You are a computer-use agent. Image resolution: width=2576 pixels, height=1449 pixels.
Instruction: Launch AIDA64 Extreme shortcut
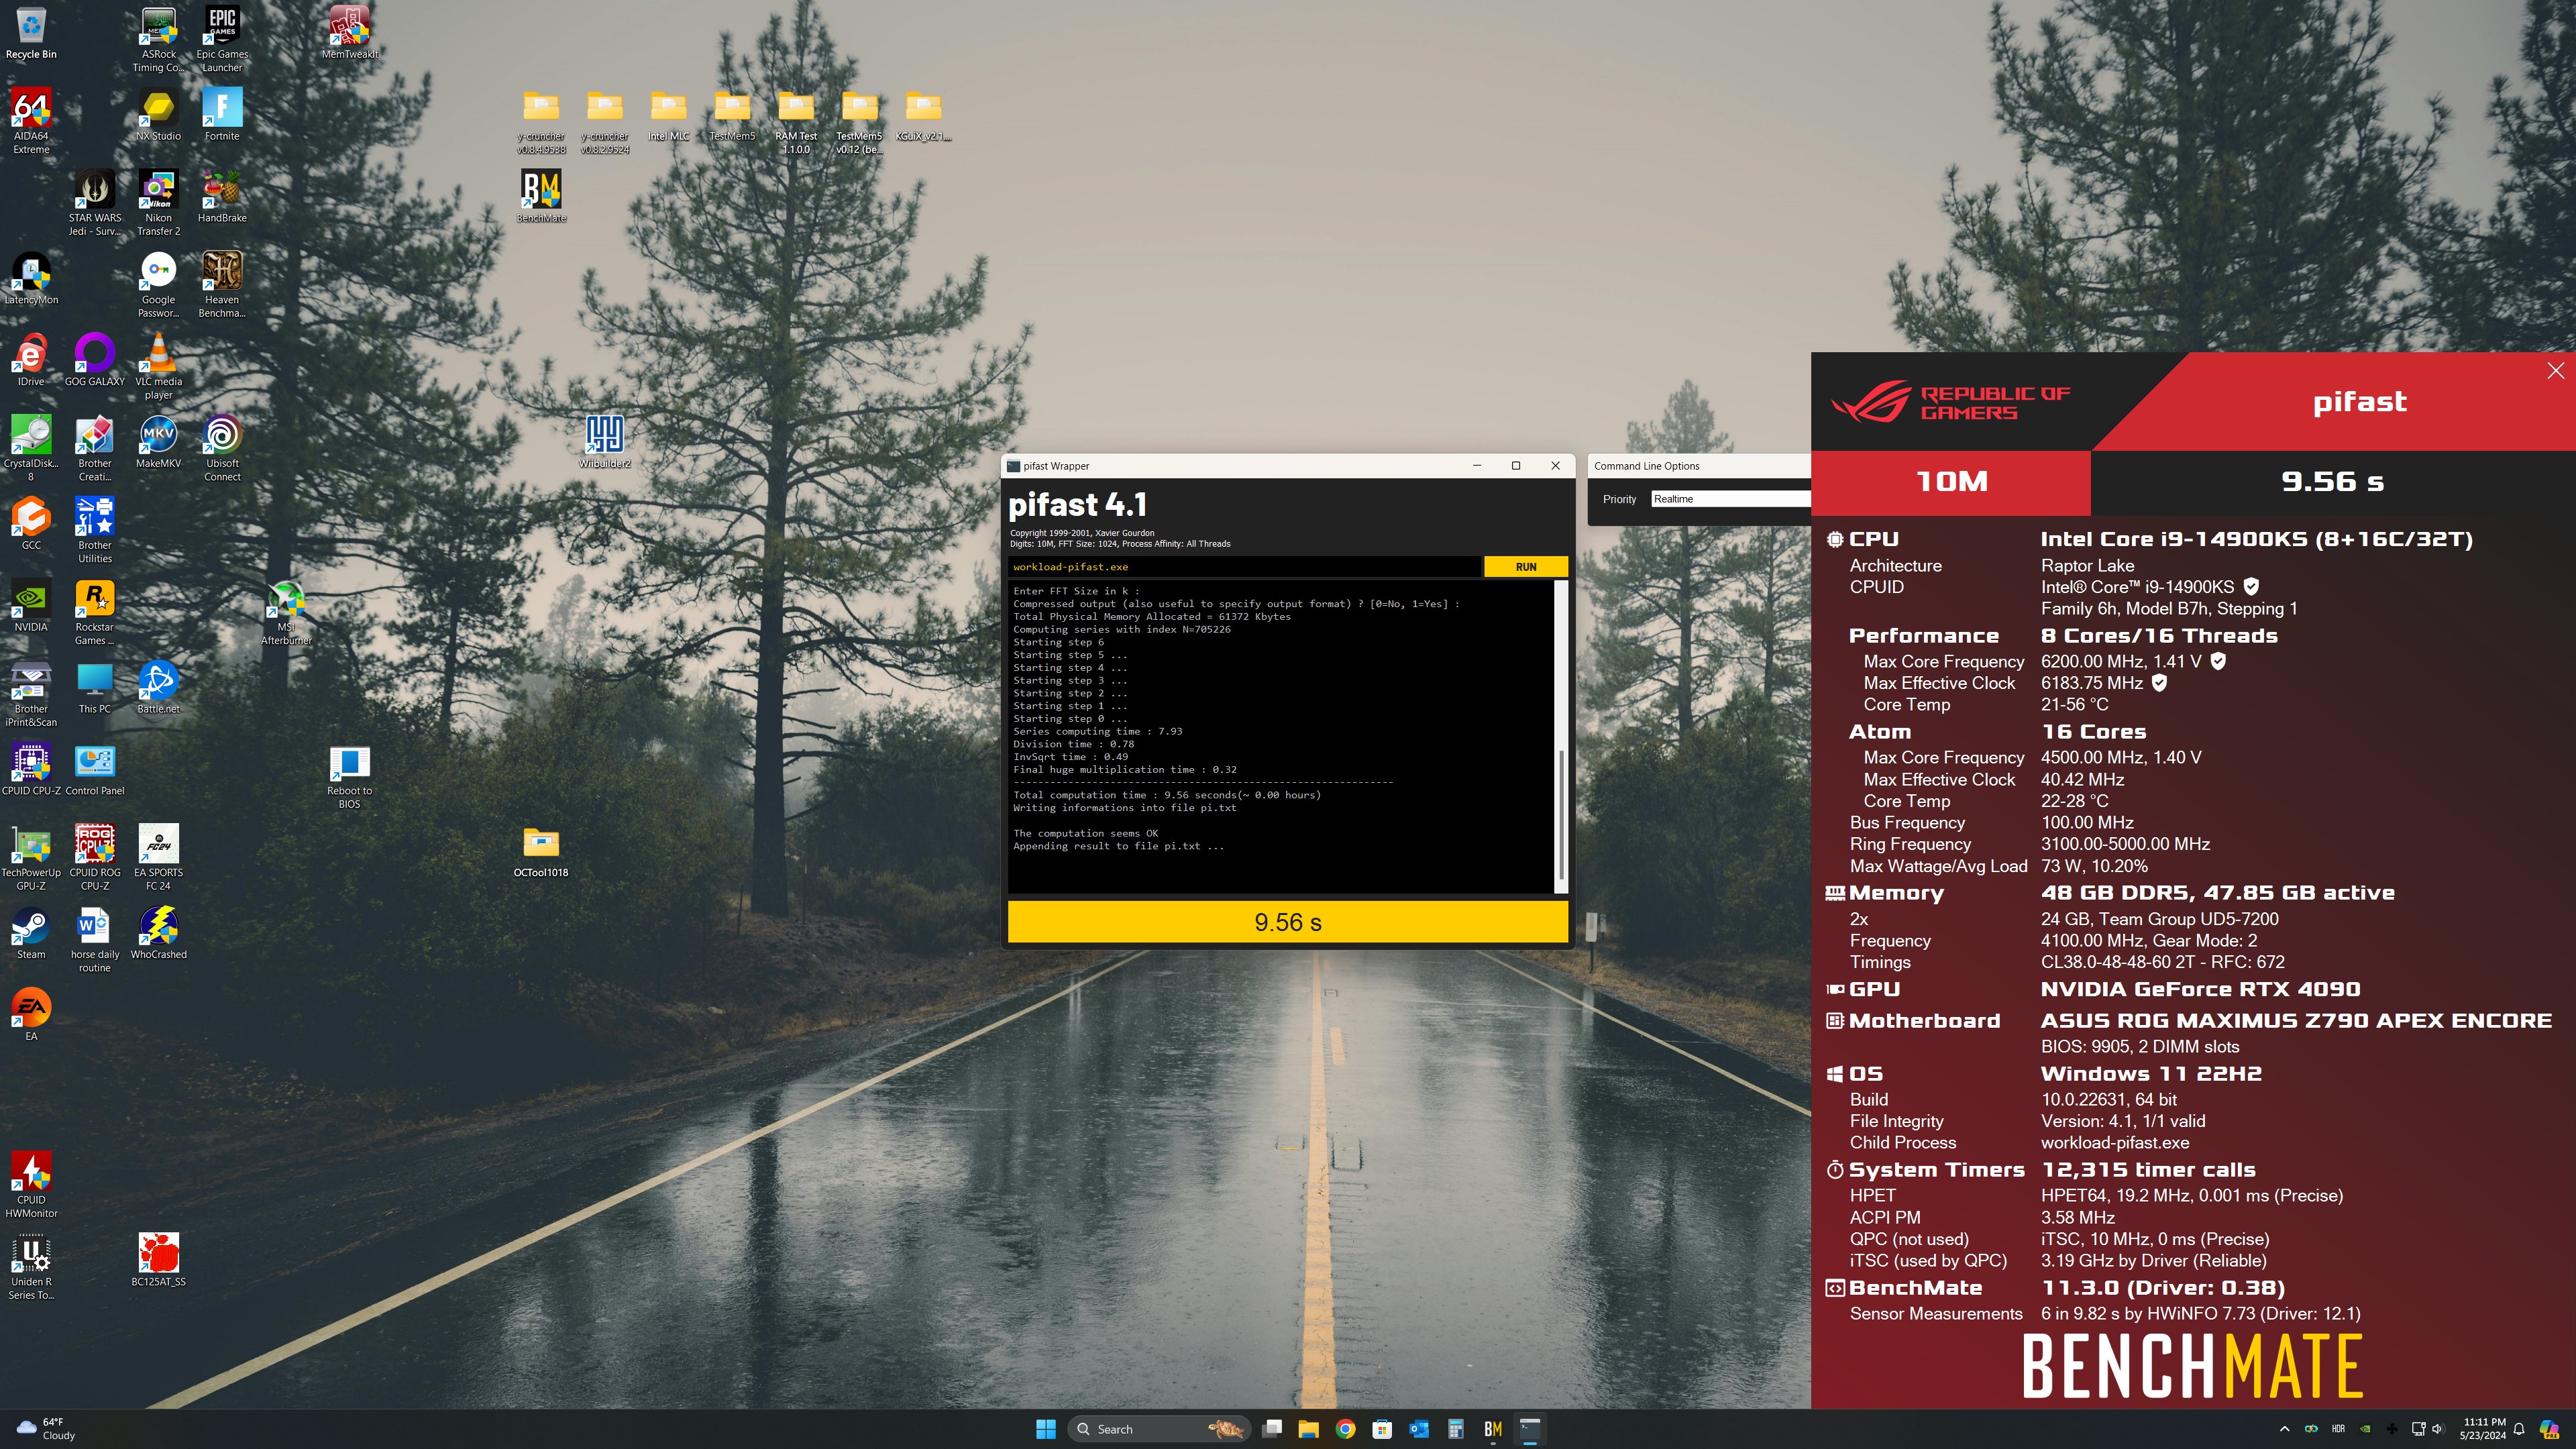click(x=31, y=121)
